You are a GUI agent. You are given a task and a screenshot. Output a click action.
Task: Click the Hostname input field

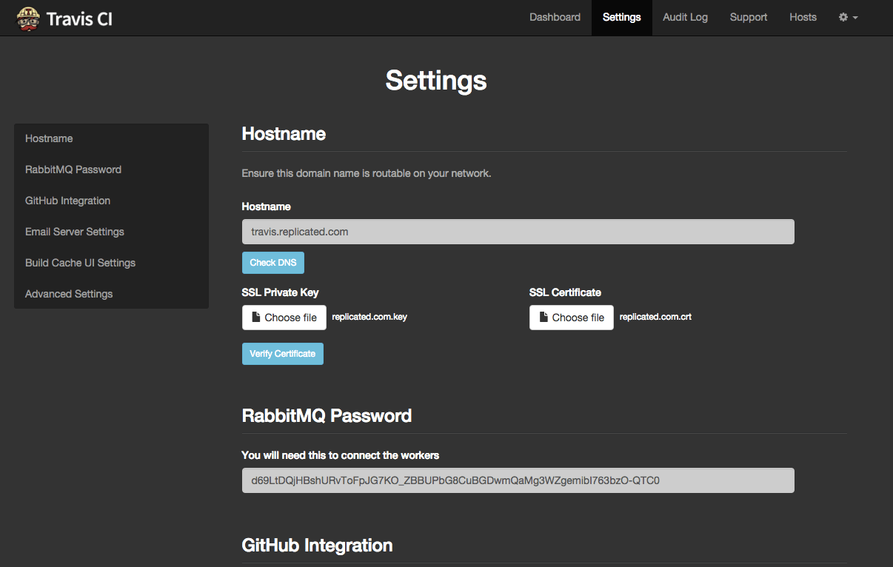point(518,232)
